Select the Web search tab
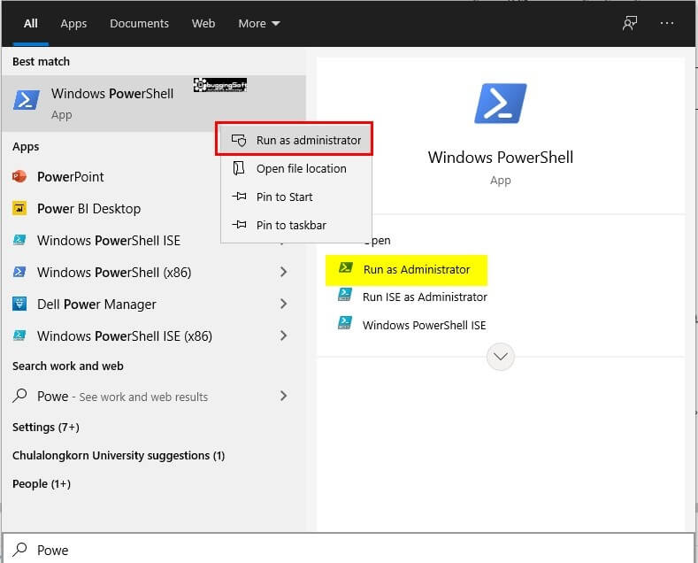 point(203,24)
